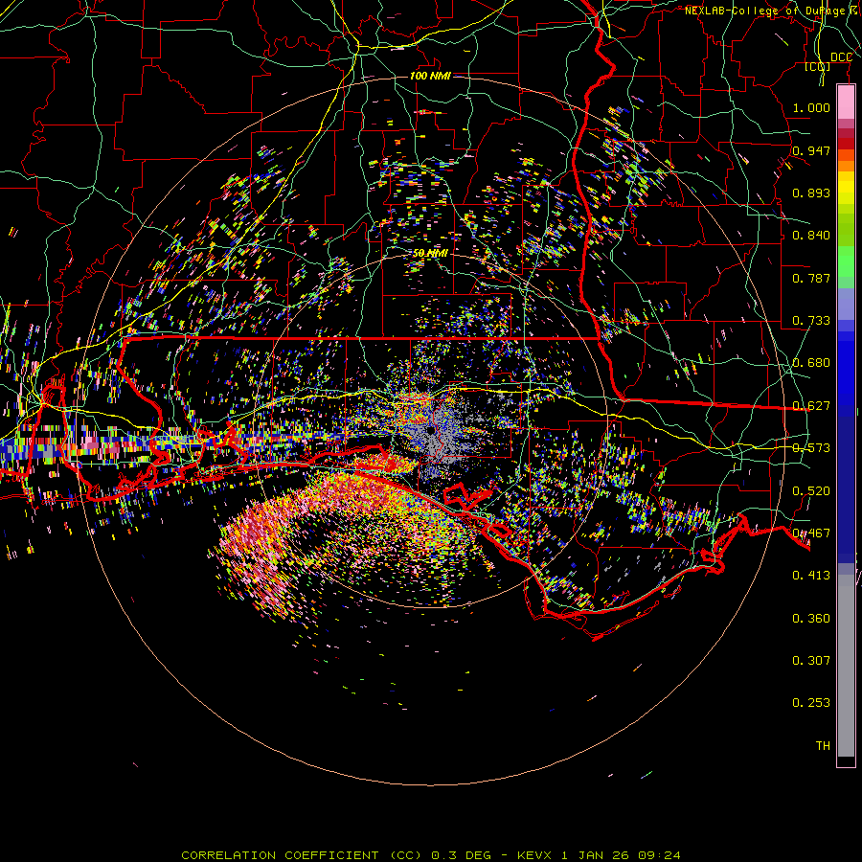Click the Correlation Coefficient KEVX caption text
Image resolution: width=862 pixels, height=862 pixels.
(431, 855)
